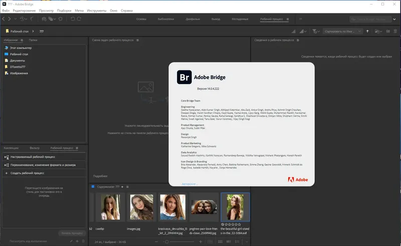Switch to the Основы workspace
This screenshot has width=401, height=246.
[141, 19]
